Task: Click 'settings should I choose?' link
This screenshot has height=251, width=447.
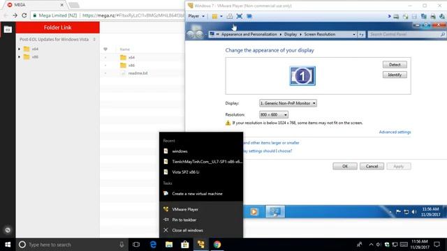Action: [268, 151]
